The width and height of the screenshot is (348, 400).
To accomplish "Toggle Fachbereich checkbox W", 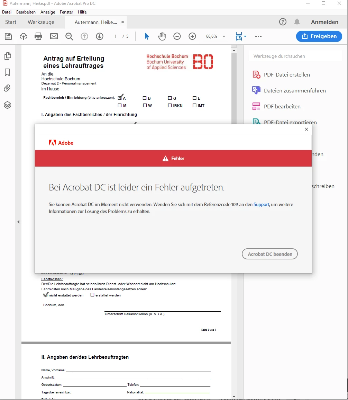I will tap(145, 105).
